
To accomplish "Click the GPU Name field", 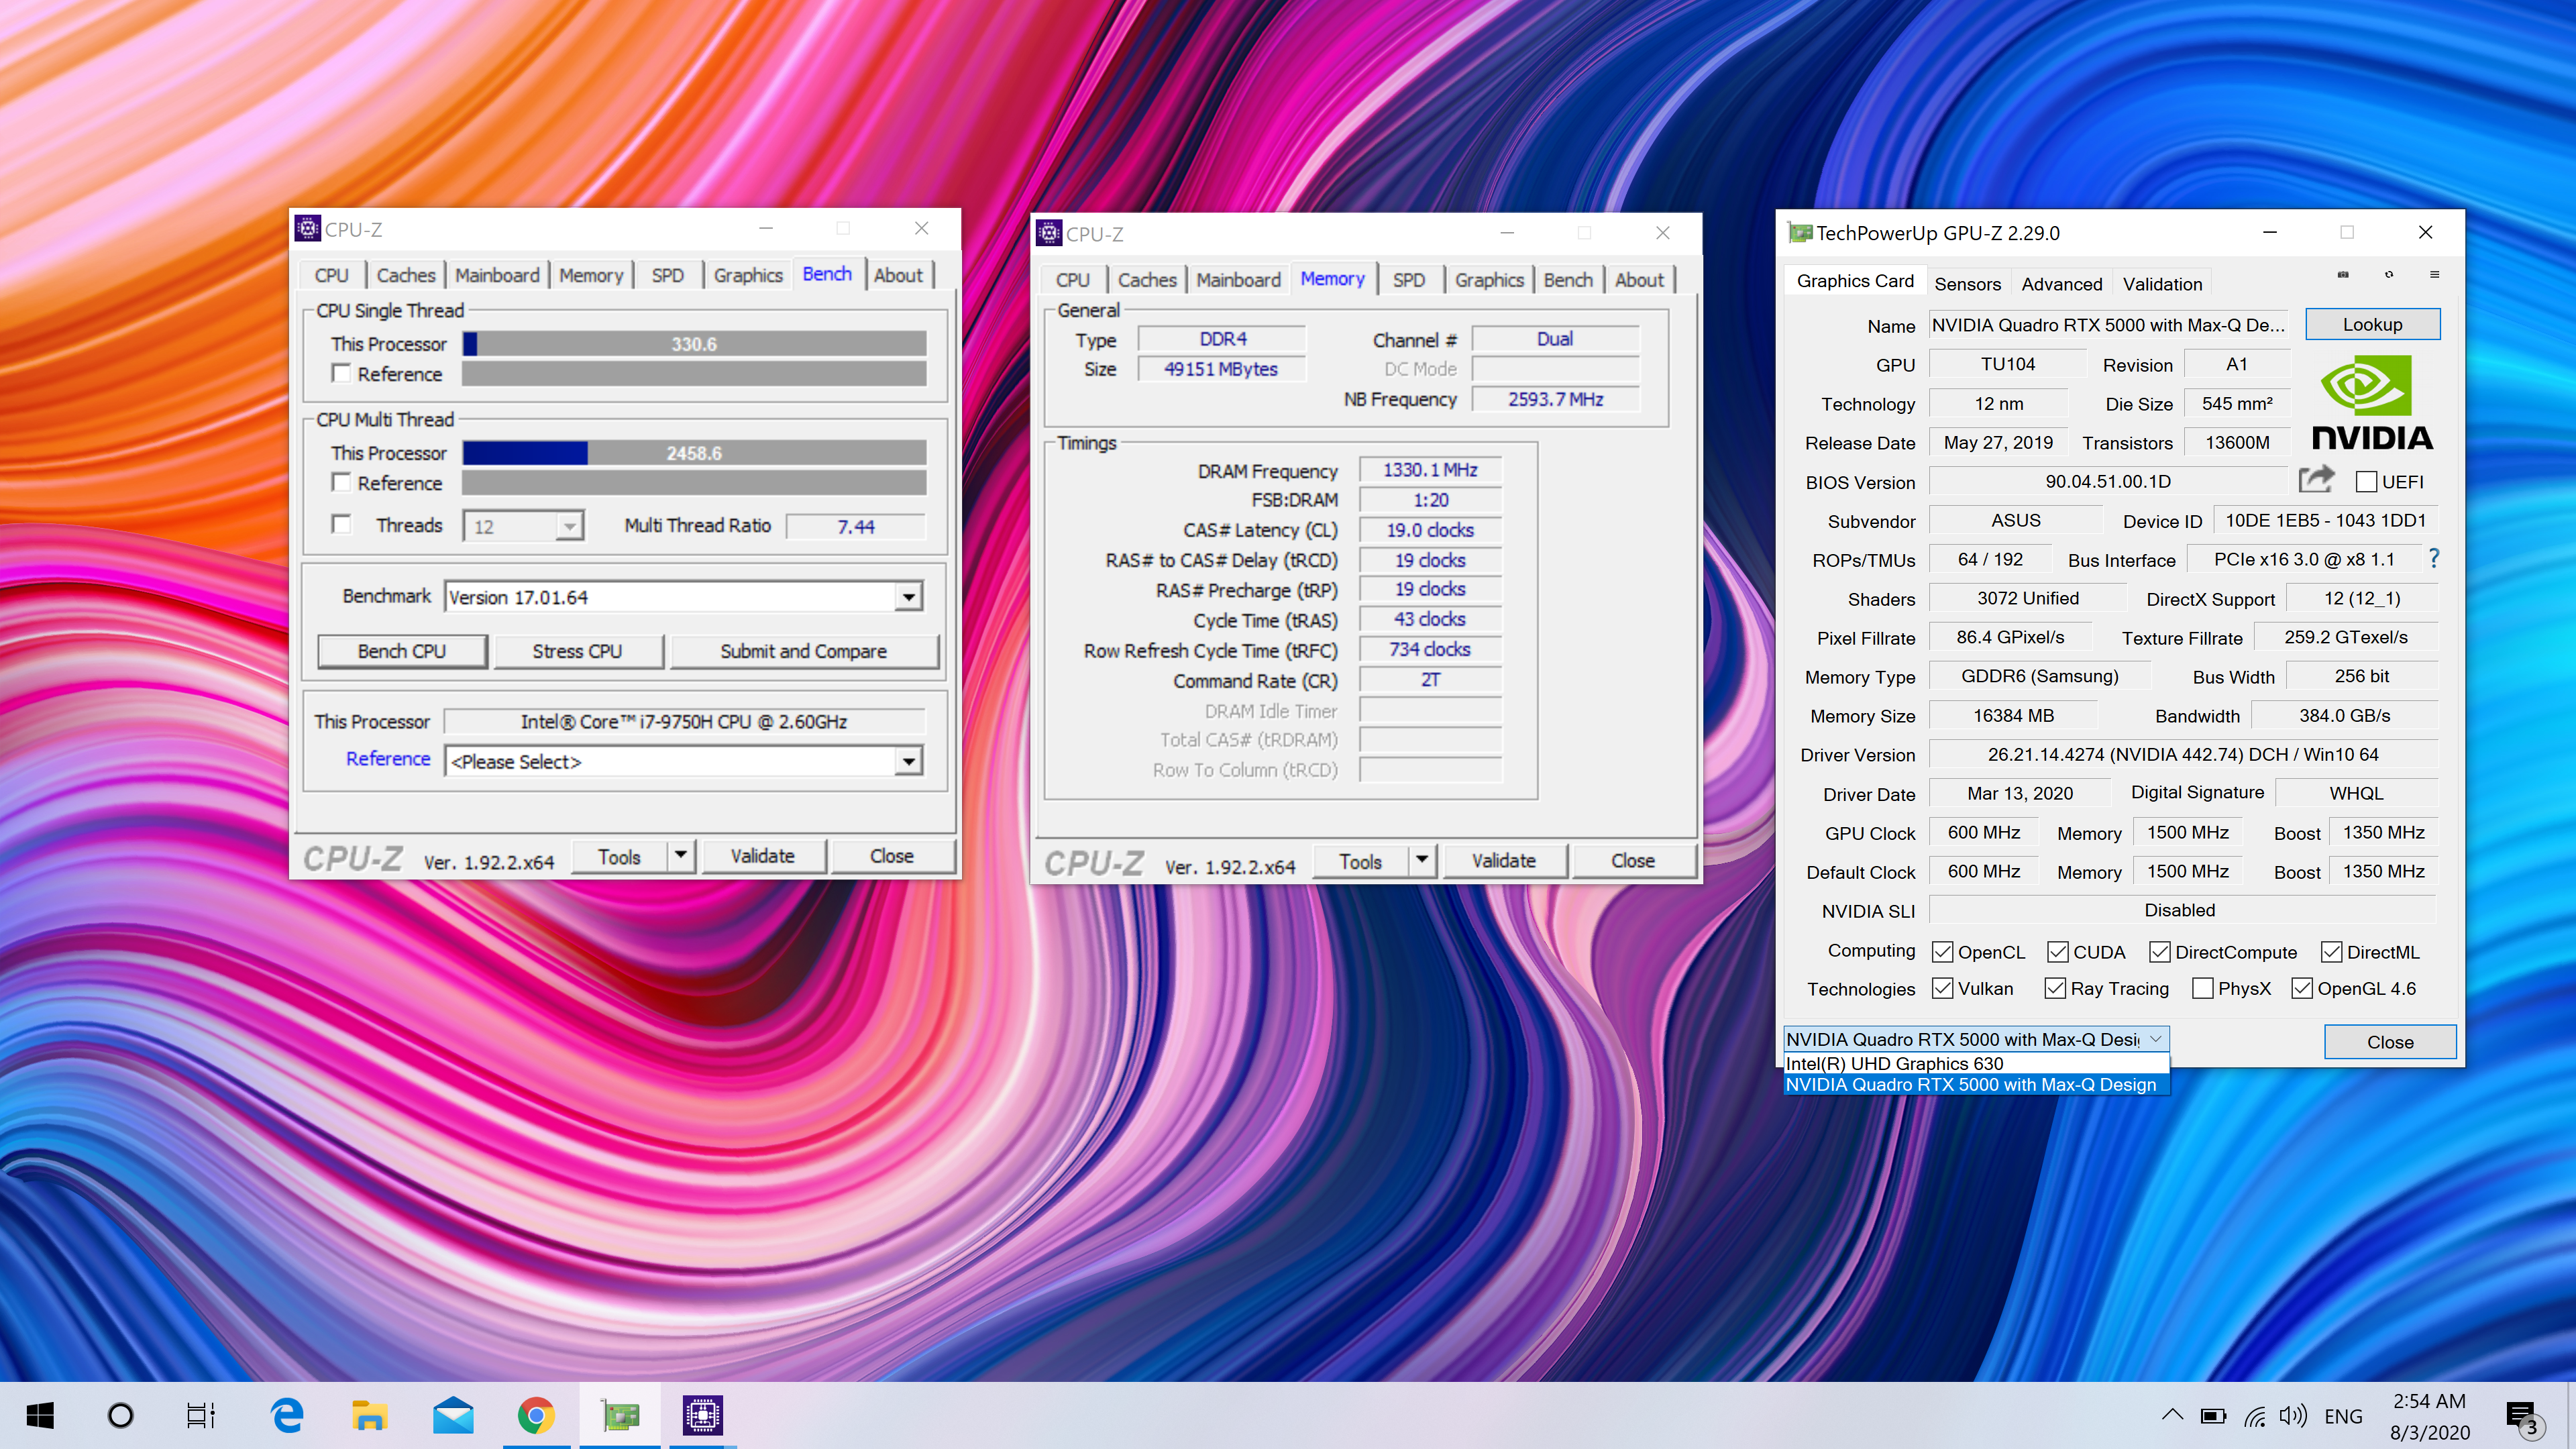I will tap(2108, 325).
